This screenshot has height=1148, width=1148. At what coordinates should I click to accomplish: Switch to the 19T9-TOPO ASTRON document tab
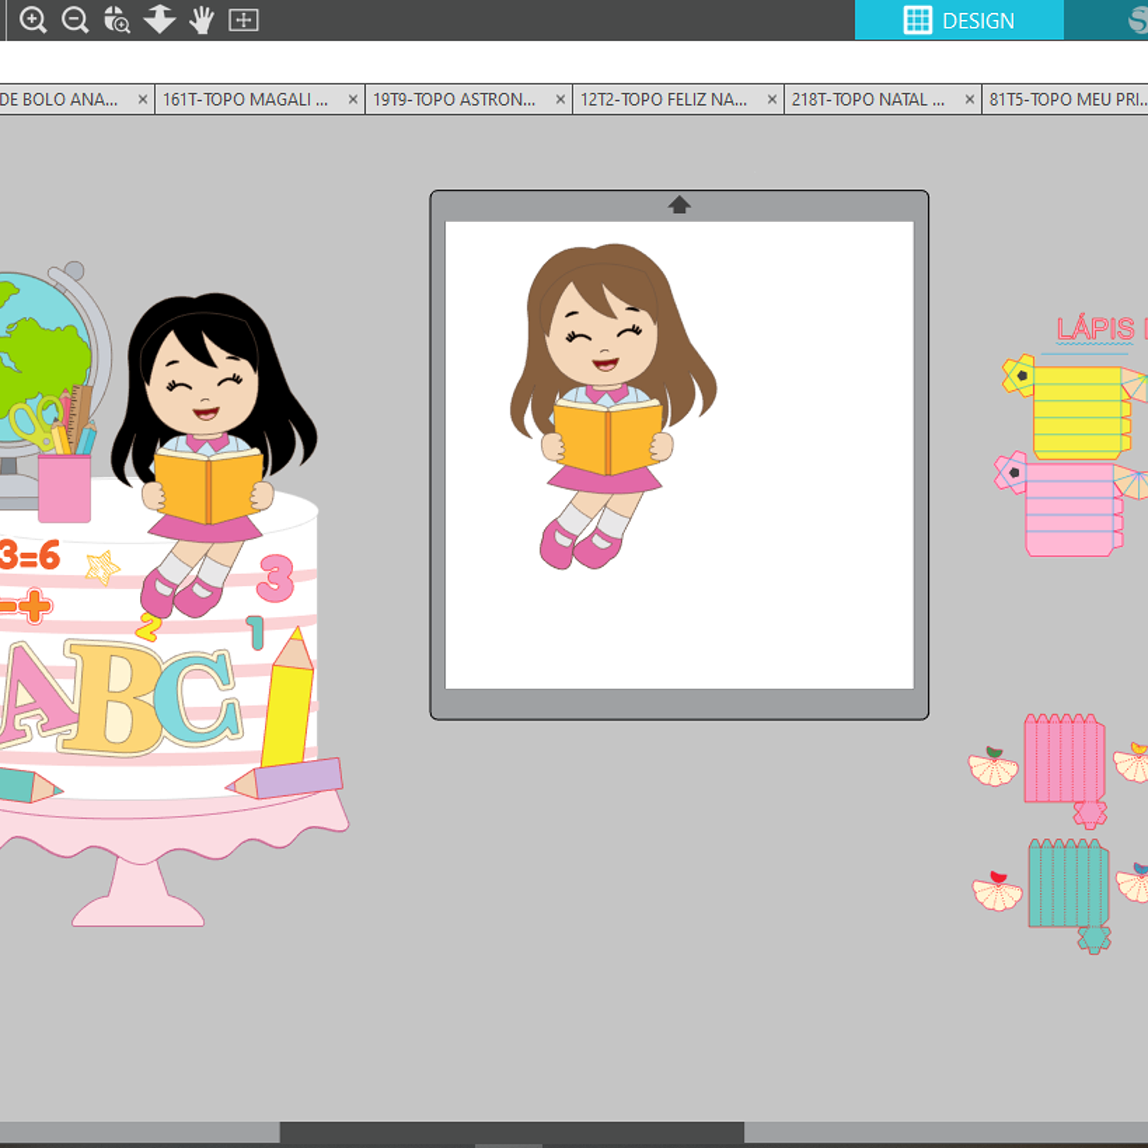tap(454, 99)
